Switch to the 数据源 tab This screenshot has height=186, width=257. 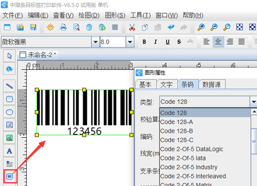pyautogui.click(x=212, y=85)
